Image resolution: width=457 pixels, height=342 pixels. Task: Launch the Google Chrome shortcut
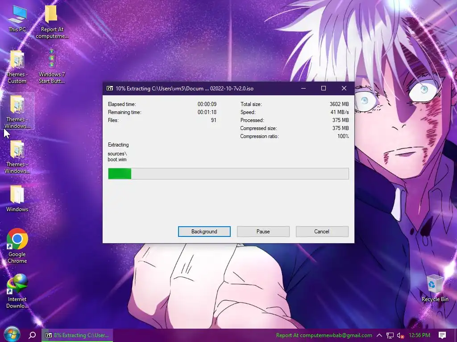[17, 246]
